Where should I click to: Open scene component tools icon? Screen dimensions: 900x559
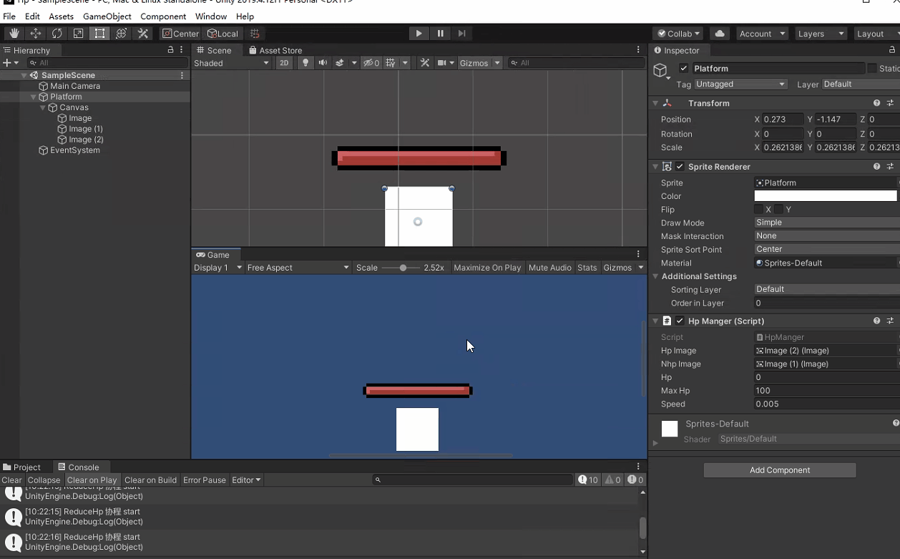pyautogui.click(x=425, y=63)
